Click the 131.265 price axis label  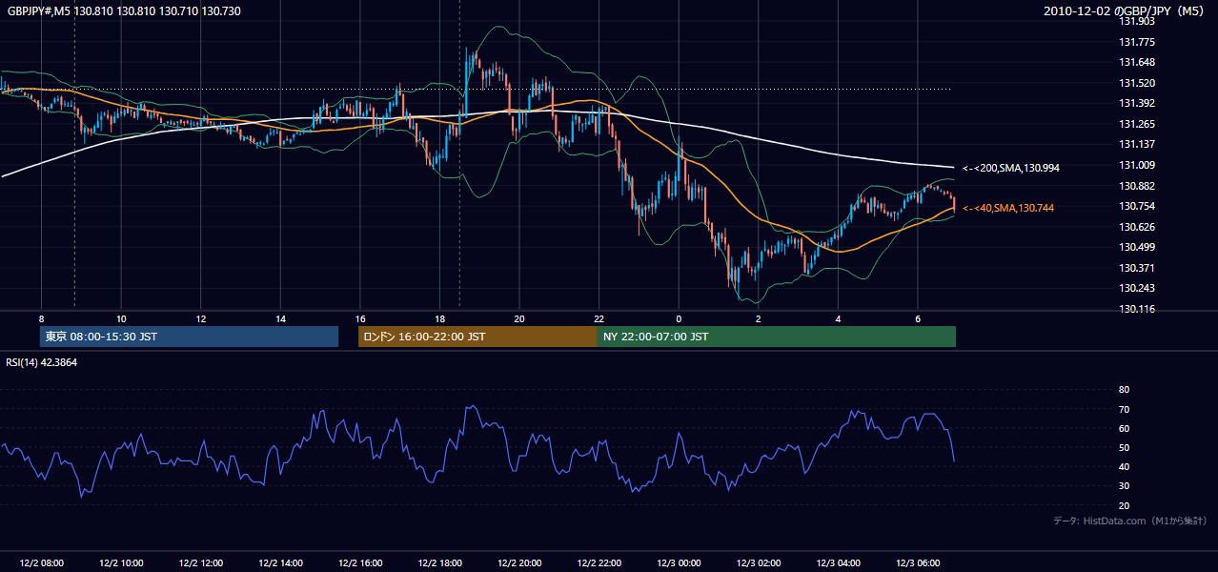1137,124
